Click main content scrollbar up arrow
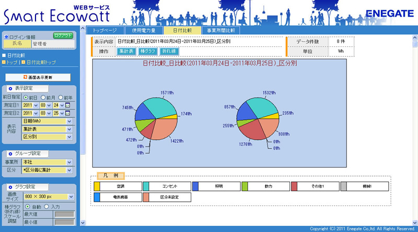Viewport: 418px width, 232px height. tap(415, 38)
